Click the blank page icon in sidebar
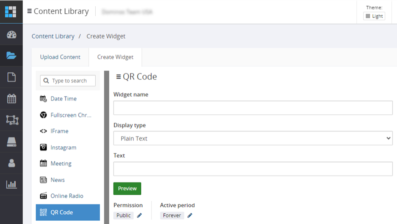 (x=11, y=77)
